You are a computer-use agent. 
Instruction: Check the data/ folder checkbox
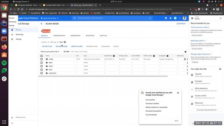[42, 63]
